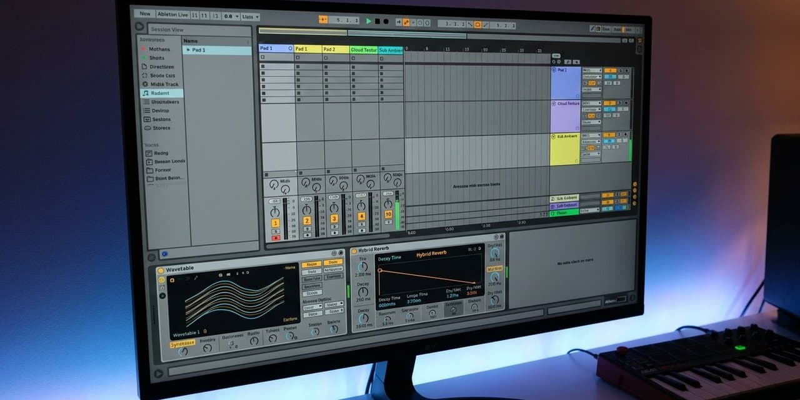Click the pan knob above activator 4
Viewport: 800px width, 400px height.
[x=361, y=207]
